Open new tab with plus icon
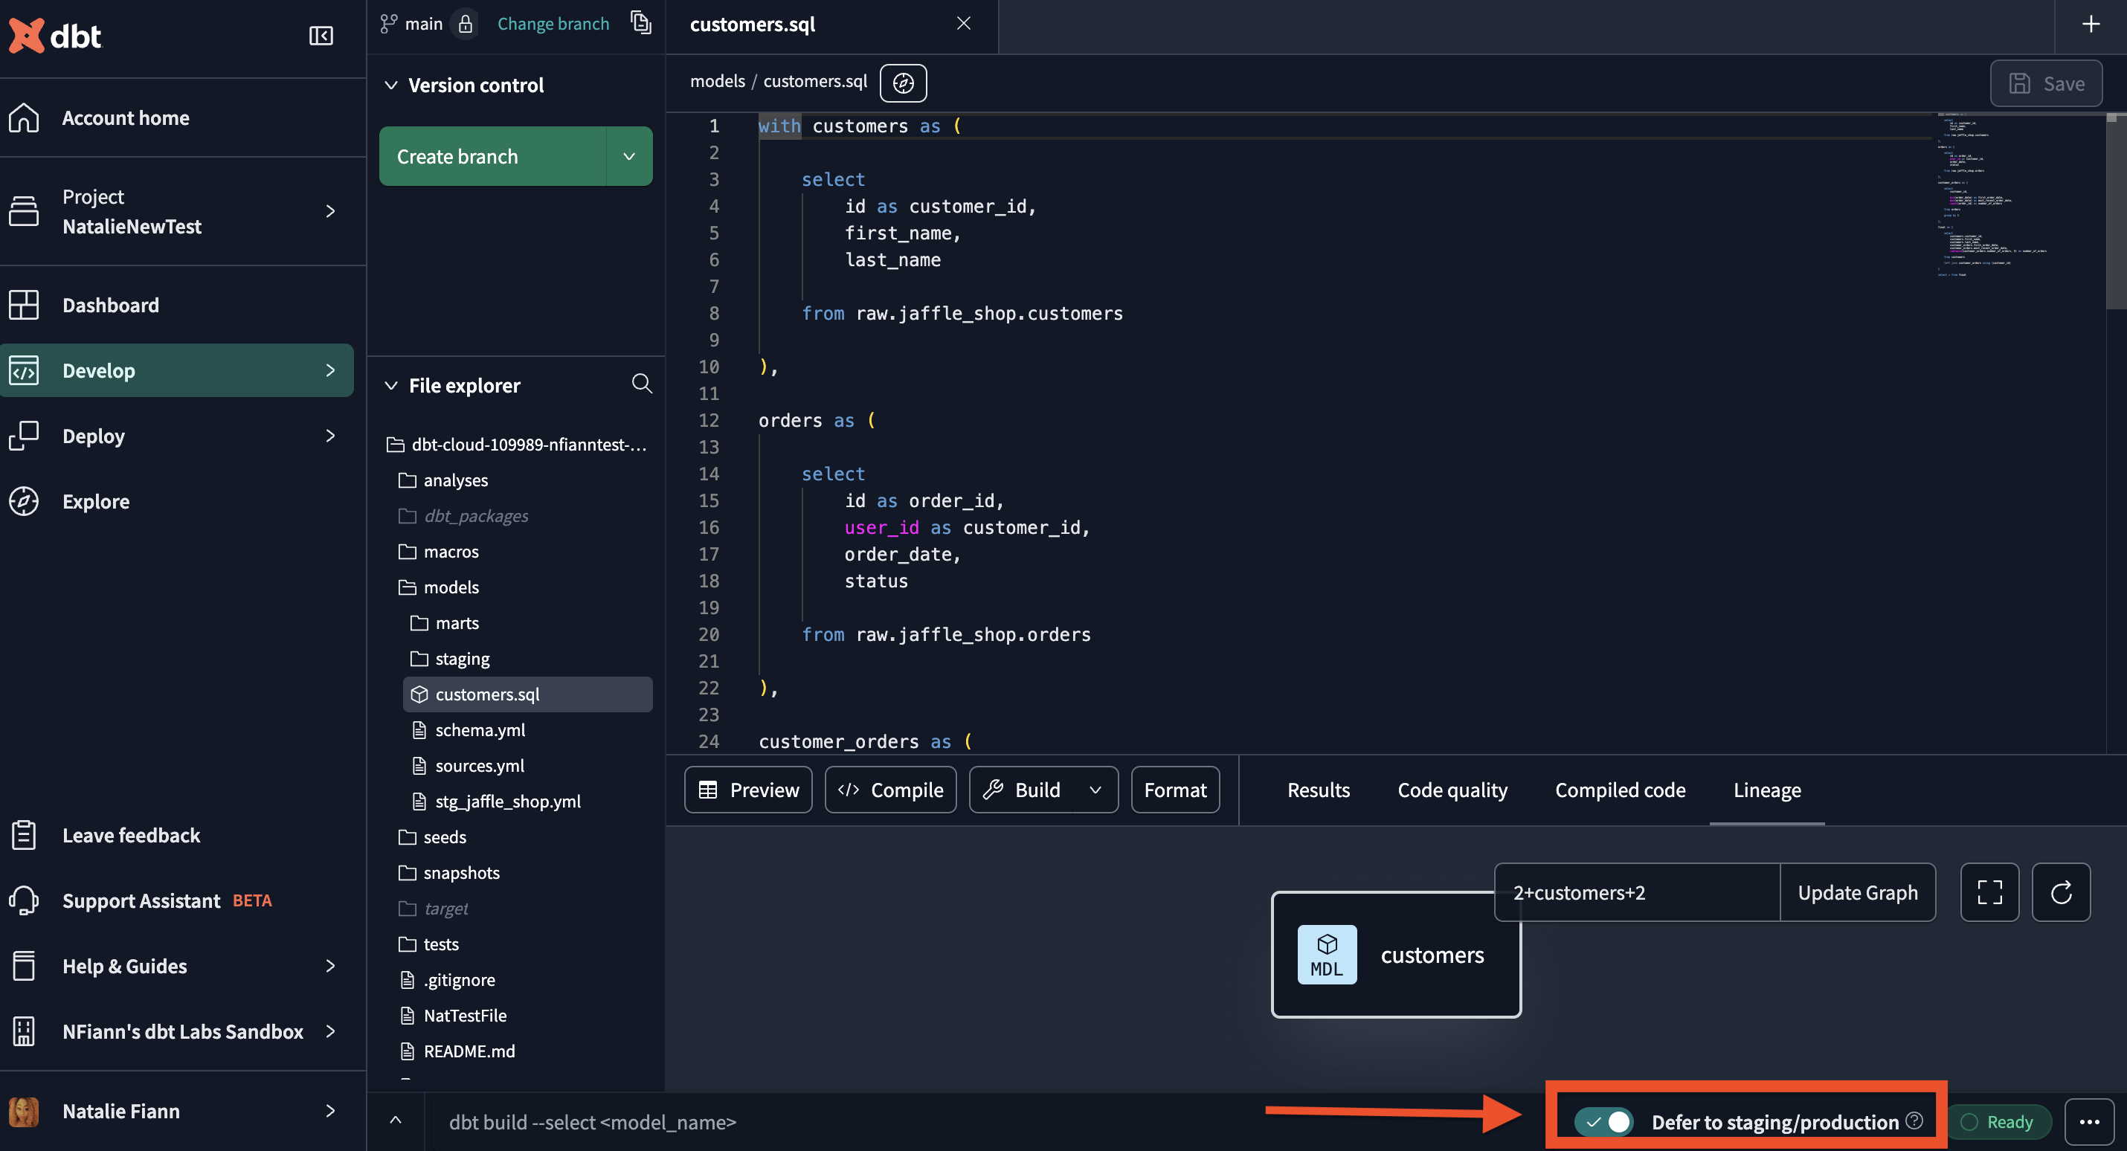Viewport: 2127px width, 1151px height. (x=2090, y=24)
